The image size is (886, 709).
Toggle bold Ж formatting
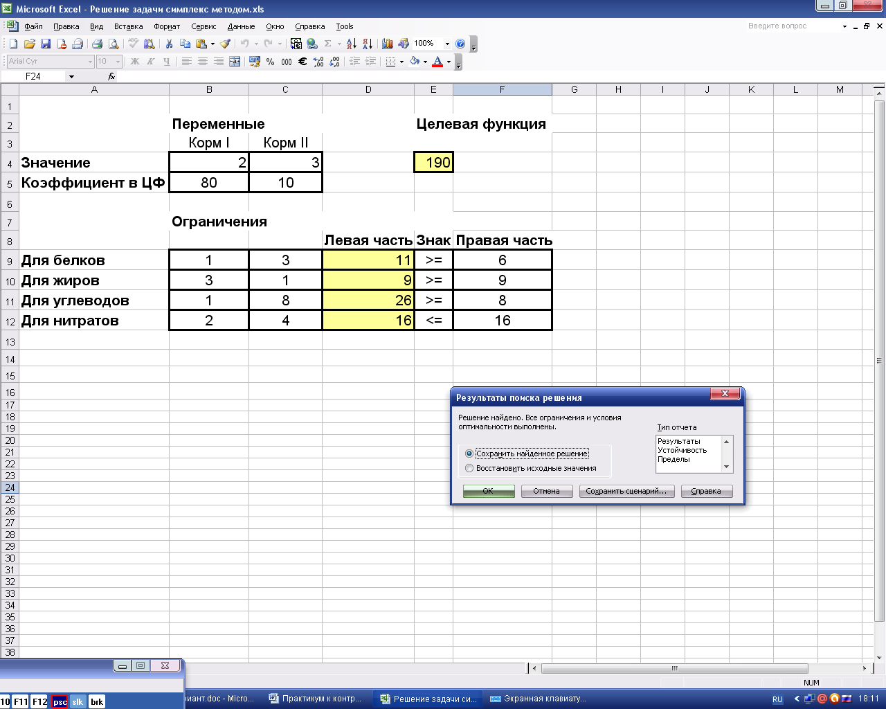pyautogui.click(x=135, y=62)
